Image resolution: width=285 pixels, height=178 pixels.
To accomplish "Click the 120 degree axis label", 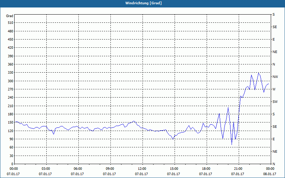I will pos(11,131).
